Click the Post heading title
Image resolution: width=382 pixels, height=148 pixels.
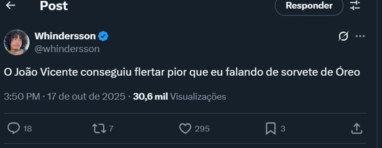pyautogui.click(x=54, y=6)
